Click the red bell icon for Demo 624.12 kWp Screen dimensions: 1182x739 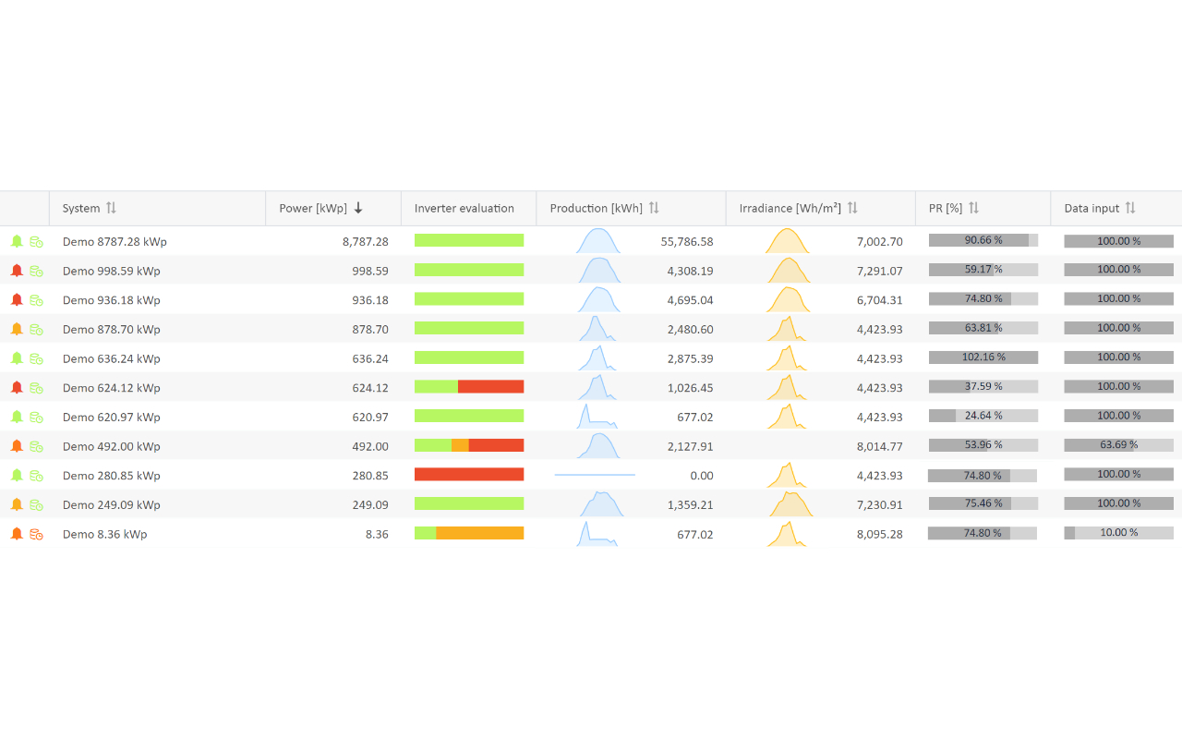click(x=17, y=388)
